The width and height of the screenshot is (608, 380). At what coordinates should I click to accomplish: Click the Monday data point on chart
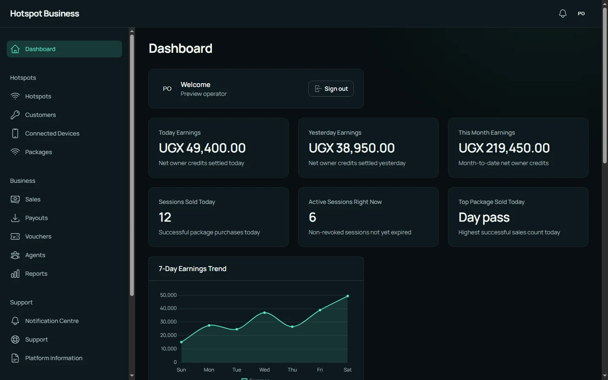(209, 326)
